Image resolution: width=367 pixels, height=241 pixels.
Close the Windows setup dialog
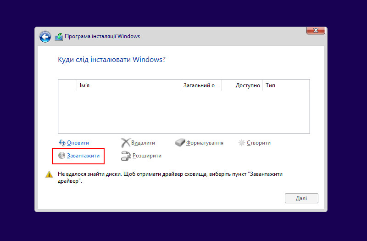click(315, 31)
